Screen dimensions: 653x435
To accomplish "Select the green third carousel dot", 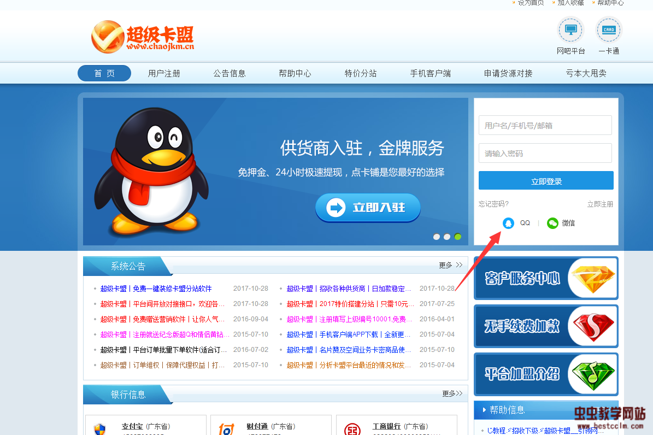I will coord(458,237).
